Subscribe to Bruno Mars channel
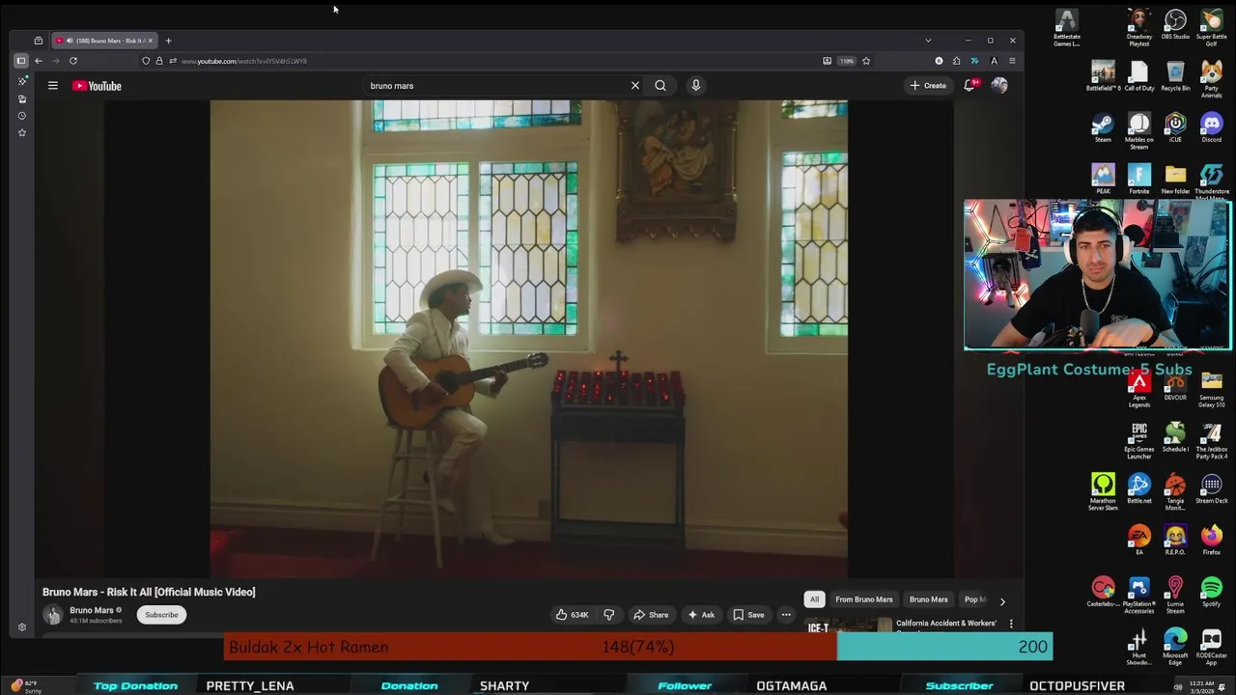Screen dimensions: 1236x695 pyautogui.click(x=161, y=615)
